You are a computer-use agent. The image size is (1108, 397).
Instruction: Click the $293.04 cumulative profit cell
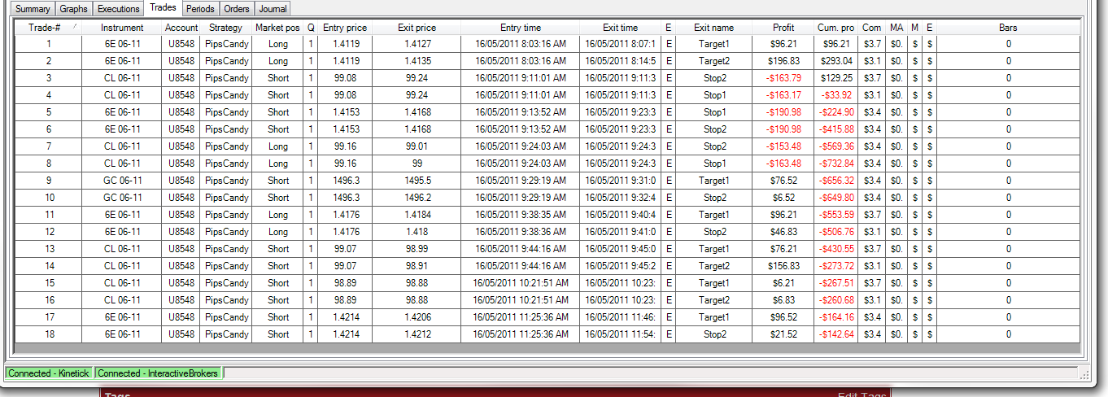(x=836, y=61)
